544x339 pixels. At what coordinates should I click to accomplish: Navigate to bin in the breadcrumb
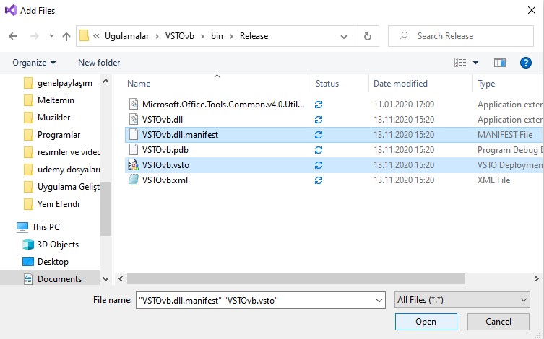click(217, 36)
